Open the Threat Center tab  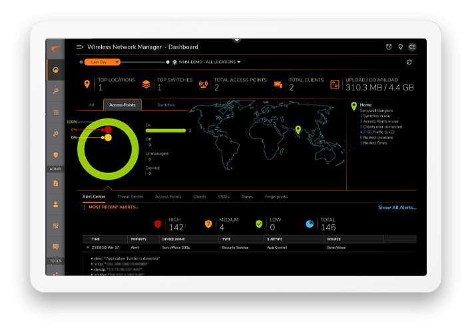(130, 197)
